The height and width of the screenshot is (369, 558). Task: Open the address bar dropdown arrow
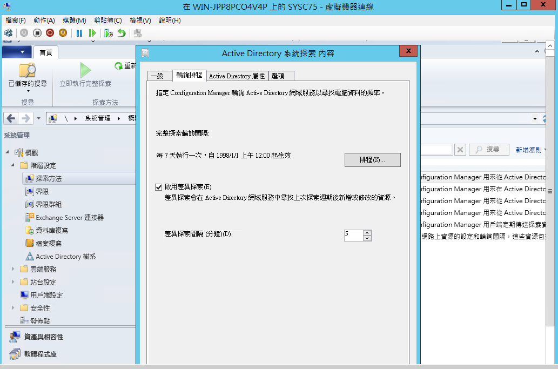click(x=535, y=118)
